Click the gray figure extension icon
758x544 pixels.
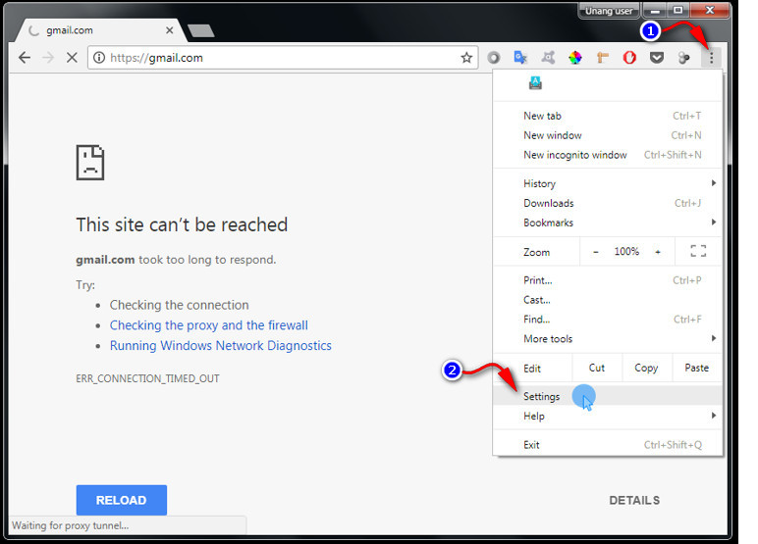click(683, 58)
